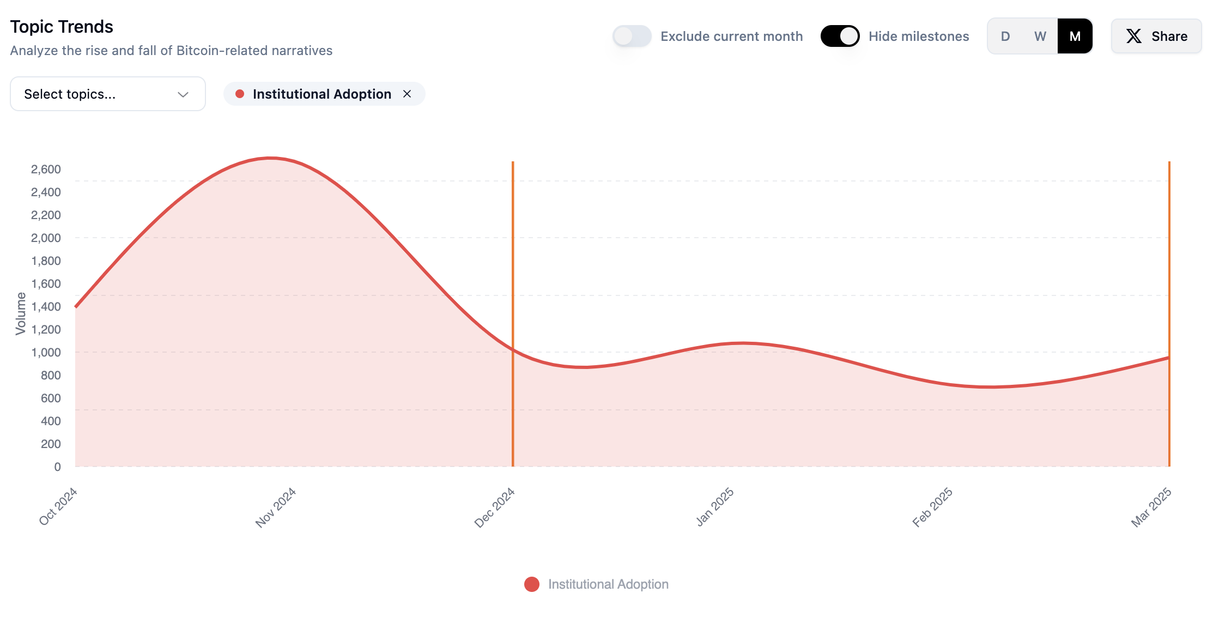This screenshot has width=1213, height=617.
Task: Click the Institutional Adoption chip label
Action: (x=322, y=94)
